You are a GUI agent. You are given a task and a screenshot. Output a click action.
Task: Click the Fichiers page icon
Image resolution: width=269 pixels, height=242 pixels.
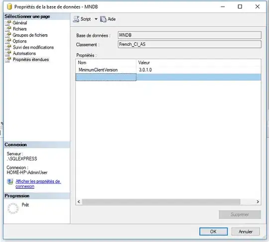tap(8, 29)
